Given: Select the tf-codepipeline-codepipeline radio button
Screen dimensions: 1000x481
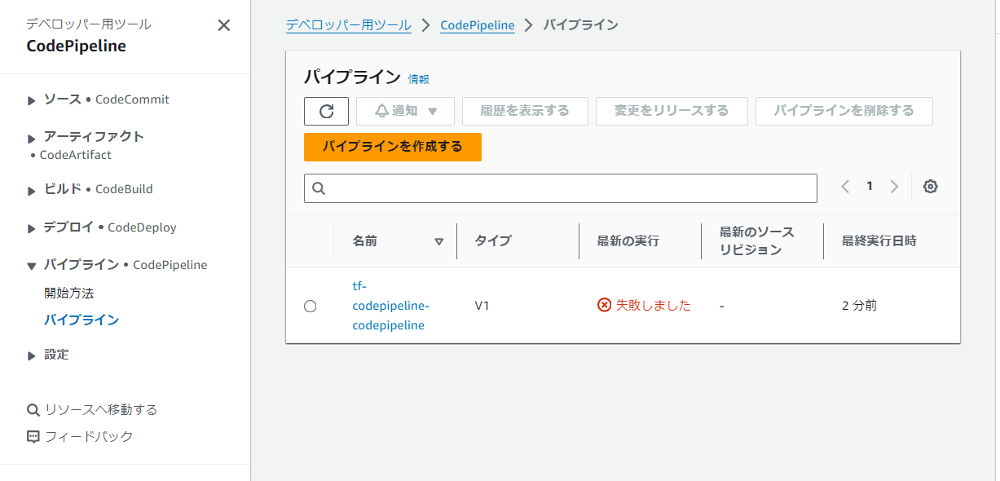Looking at the screenshot, I should pyautogui.click(x=310, y=306).
